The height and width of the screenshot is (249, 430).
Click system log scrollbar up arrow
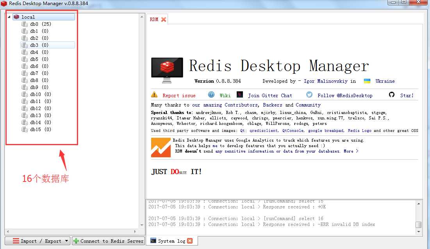419,203
